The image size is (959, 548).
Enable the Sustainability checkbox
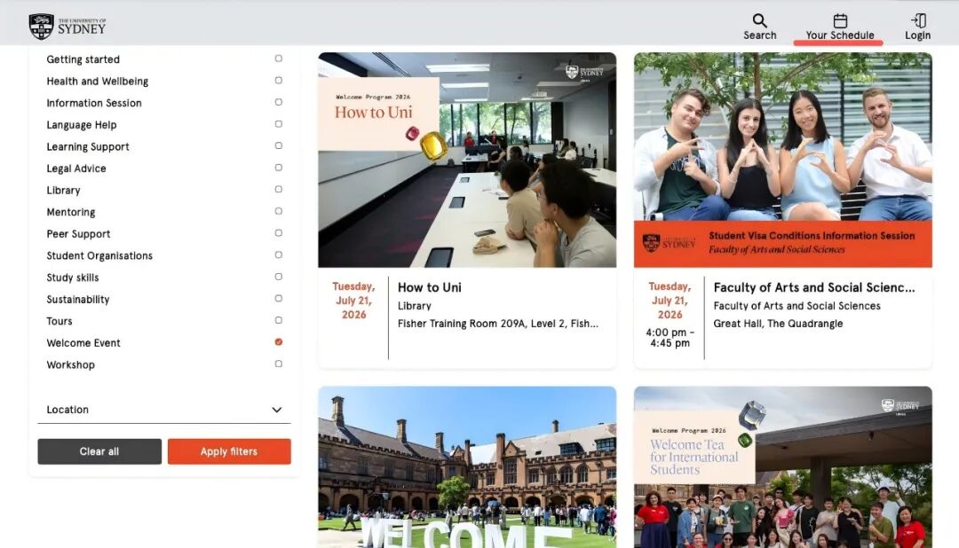(x=278, y=299)
